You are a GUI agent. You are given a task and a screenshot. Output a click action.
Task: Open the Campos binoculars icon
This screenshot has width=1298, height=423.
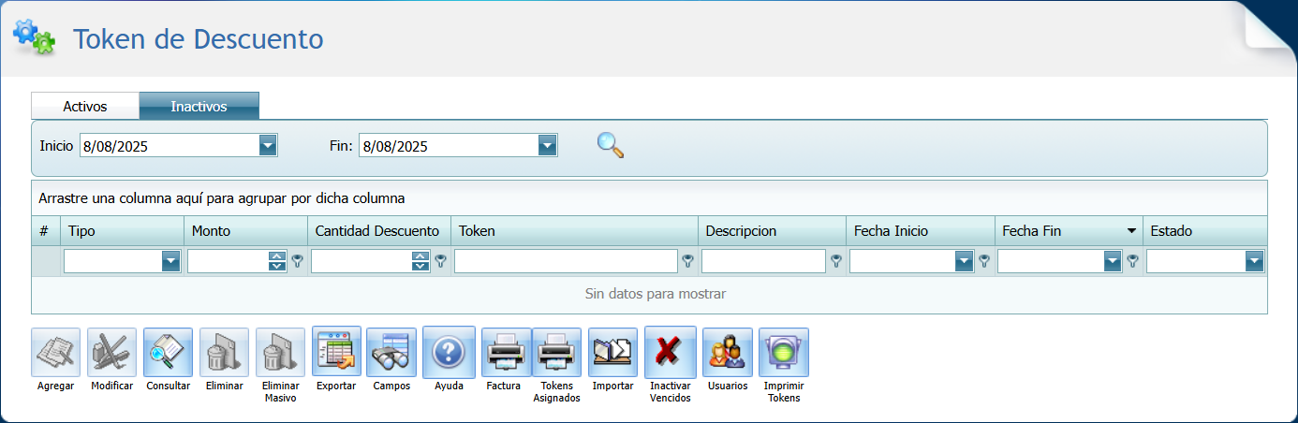click(x=391, y=352)
